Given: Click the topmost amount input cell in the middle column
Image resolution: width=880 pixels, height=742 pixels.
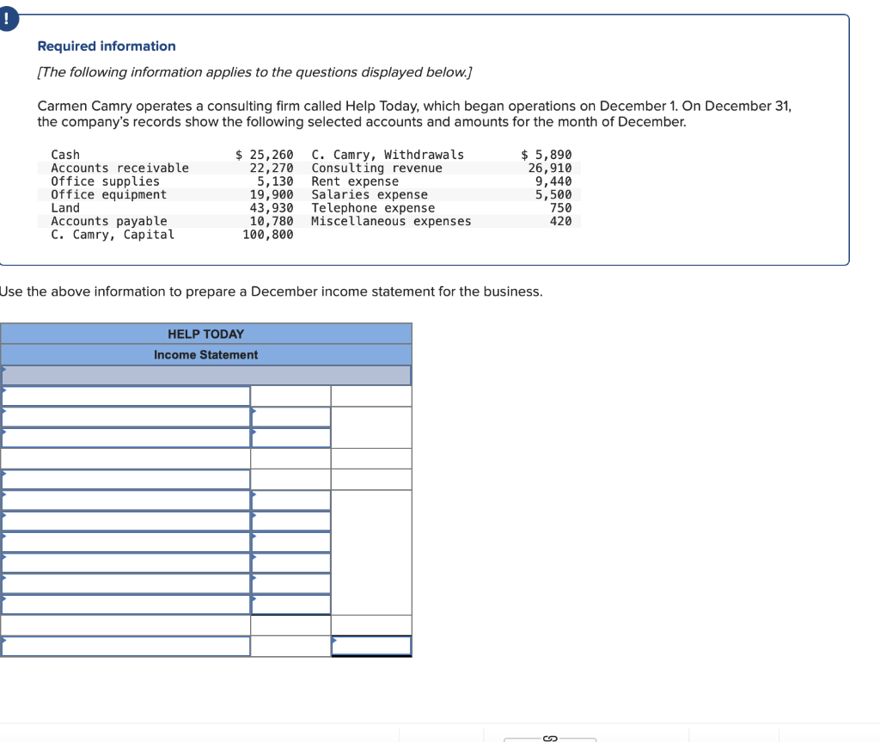Looking at the screenshot, I should pyautogui.click(x=290, y=417).
